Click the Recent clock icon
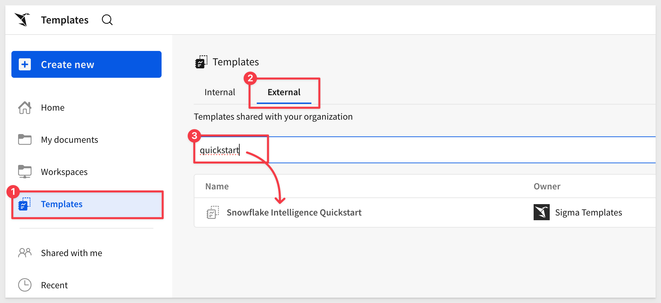 pyautogui.click(x=25, y=285)
